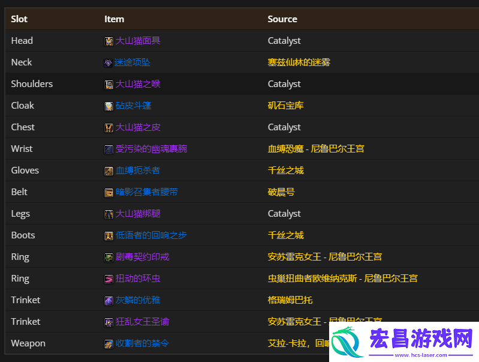Image resolution: width=479 pixels, height=362 pixels.
Task: Open the 艾拉-卡拉 weapon source link
Action: point(298,343)
